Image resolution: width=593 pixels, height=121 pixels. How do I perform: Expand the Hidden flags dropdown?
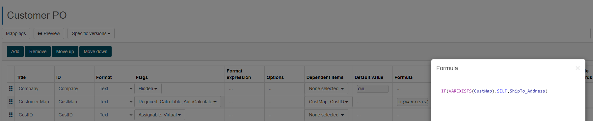[148, 89]
